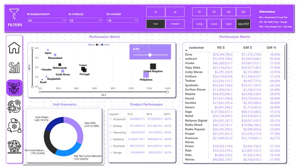
Task: Select the United Kingdom scatter point
Action: pyautogui.click(x=153, y=66)
